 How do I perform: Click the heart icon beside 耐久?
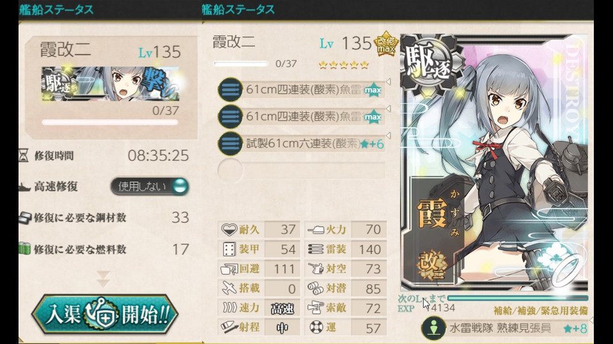[229, 229]
